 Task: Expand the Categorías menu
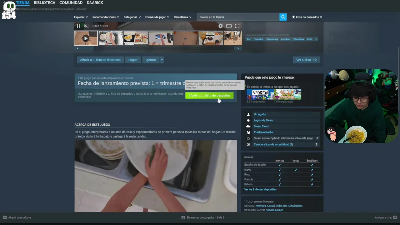(x=132, y=17)
